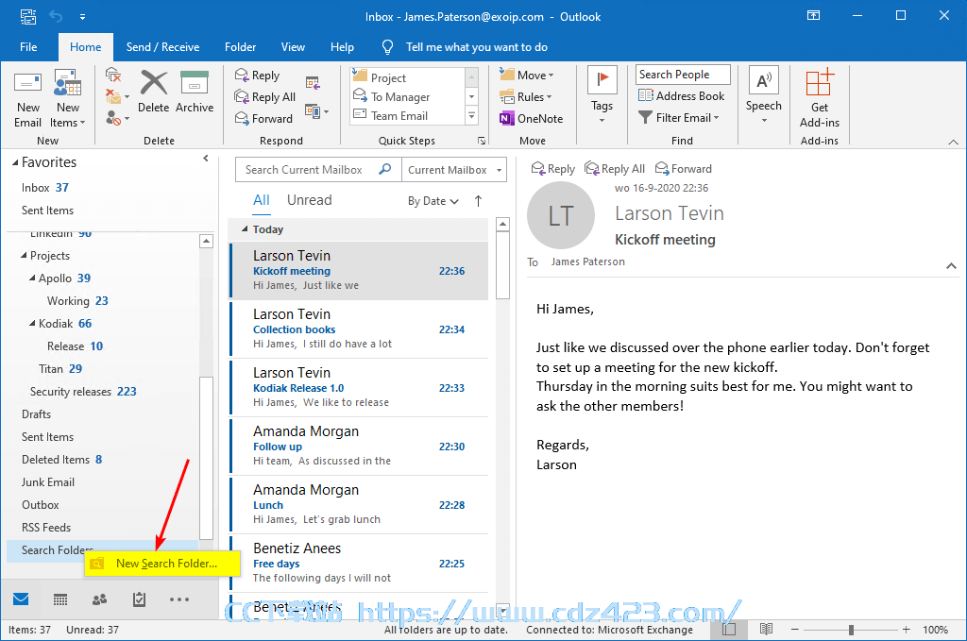
Task: Create a New Email
Action: point(27,98)
